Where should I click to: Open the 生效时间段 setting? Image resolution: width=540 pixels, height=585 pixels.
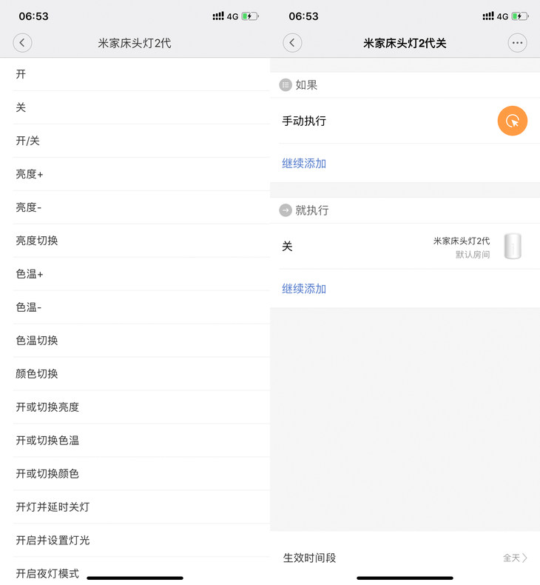coord(405,558)
